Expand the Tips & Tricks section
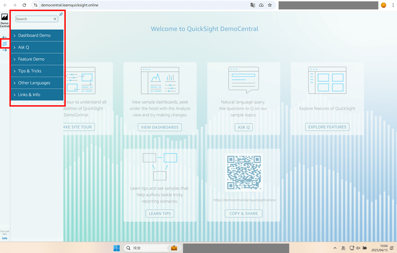 (37, 71)
